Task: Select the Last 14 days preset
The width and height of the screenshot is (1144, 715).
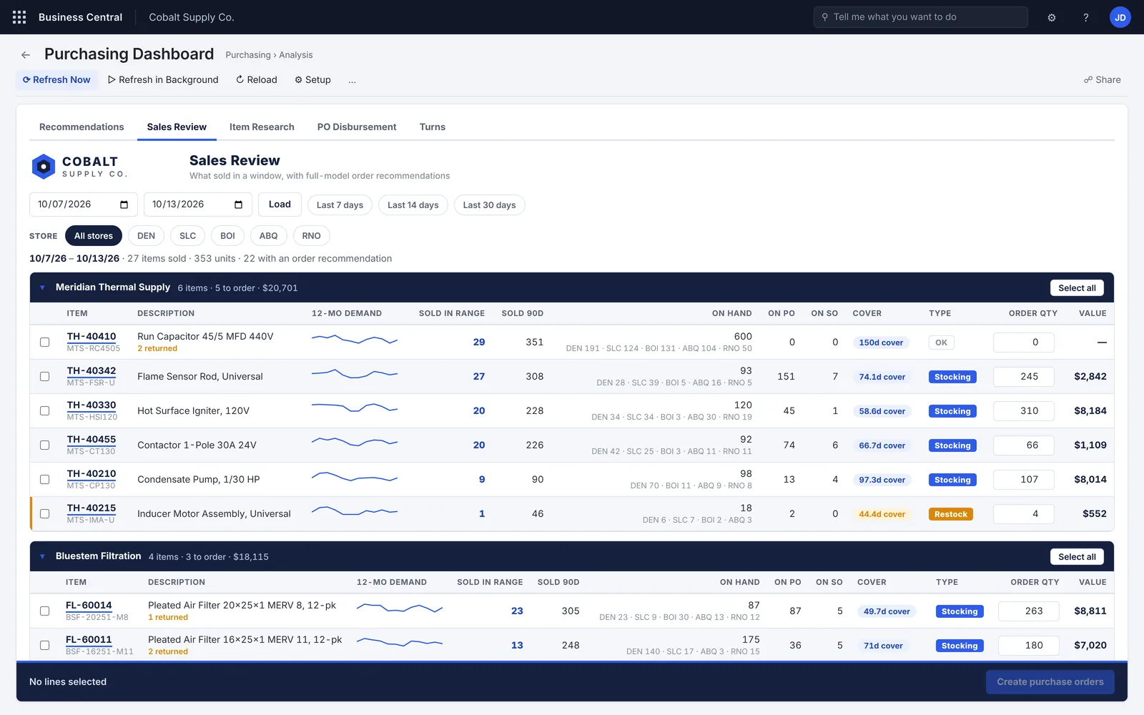Action: click(x=413, y=205)
